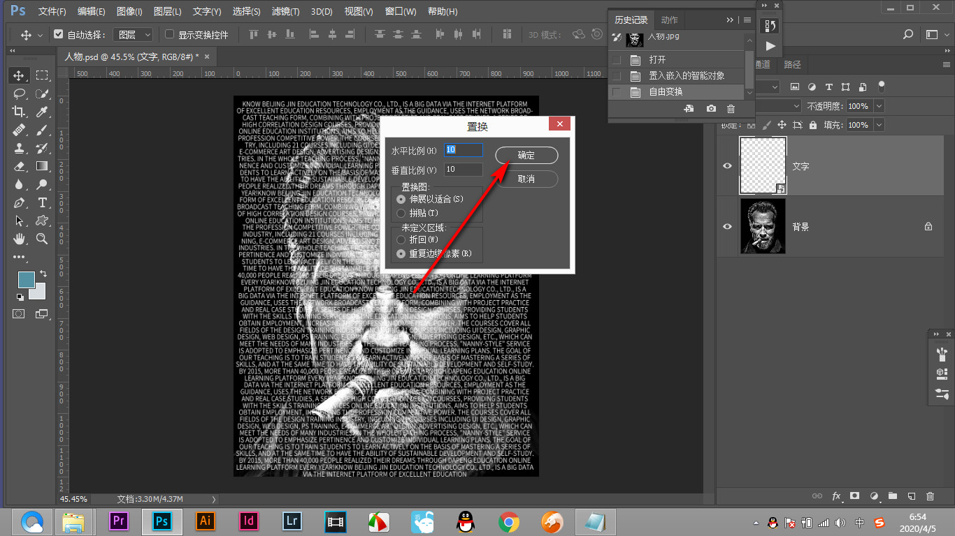Screen dimensions: 955x536
Task: Add a layer style with the fx icon
Action: tap(836, 496)
